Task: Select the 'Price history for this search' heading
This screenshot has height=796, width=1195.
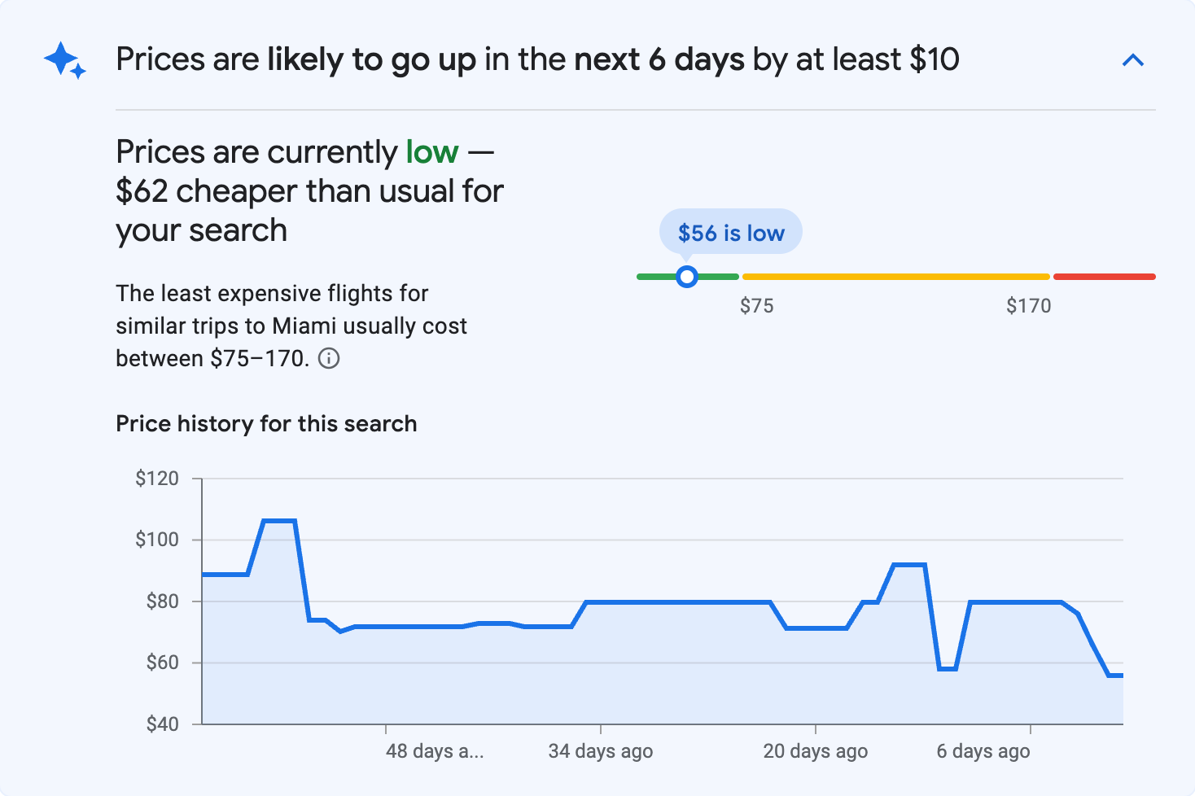Action: 266,423
